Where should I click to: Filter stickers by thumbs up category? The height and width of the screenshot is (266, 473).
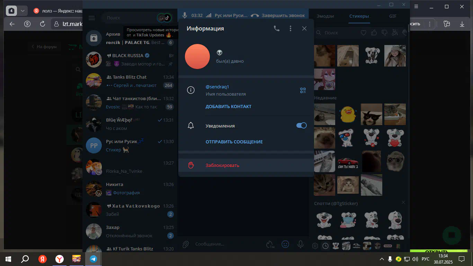click(374, 33)
